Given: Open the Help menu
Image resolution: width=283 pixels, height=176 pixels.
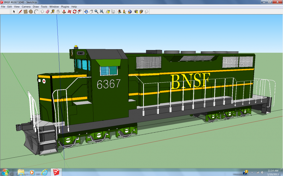Looking at the screenshot, I should (74, 7).
